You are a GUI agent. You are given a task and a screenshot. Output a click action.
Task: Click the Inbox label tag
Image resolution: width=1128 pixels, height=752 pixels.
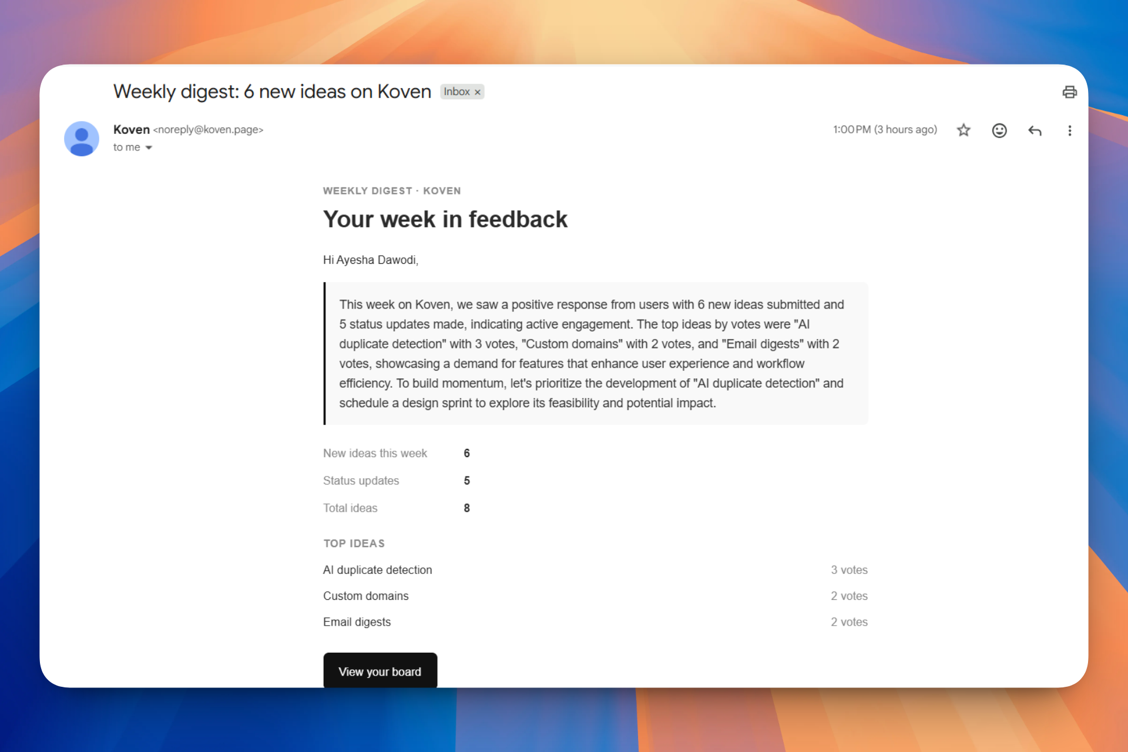456,92
